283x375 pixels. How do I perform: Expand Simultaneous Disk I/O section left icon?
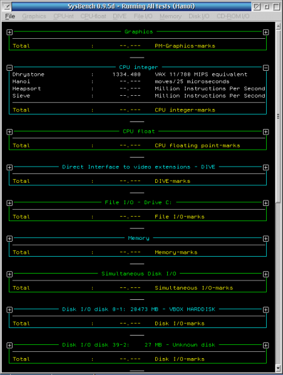point(9,274)
